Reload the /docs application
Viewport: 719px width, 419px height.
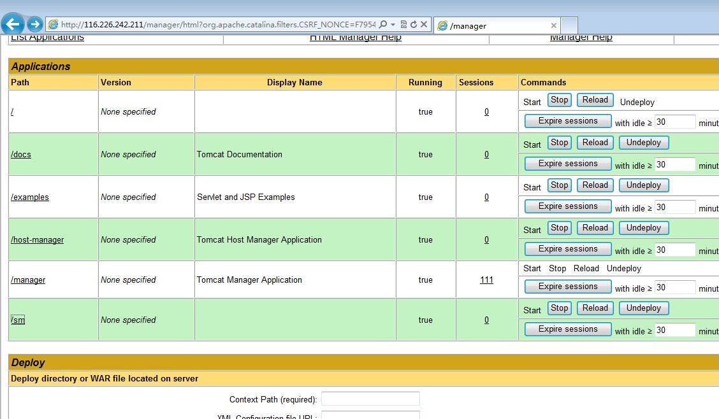595,143
